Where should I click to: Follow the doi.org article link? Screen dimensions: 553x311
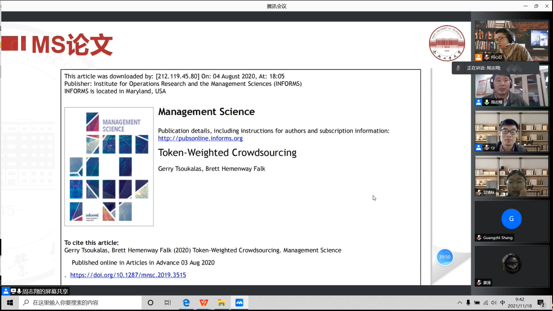128,275
